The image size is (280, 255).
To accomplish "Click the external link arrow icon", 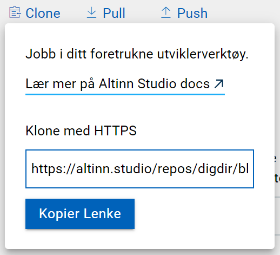I will pyautogui.click(x=219, y=84).
